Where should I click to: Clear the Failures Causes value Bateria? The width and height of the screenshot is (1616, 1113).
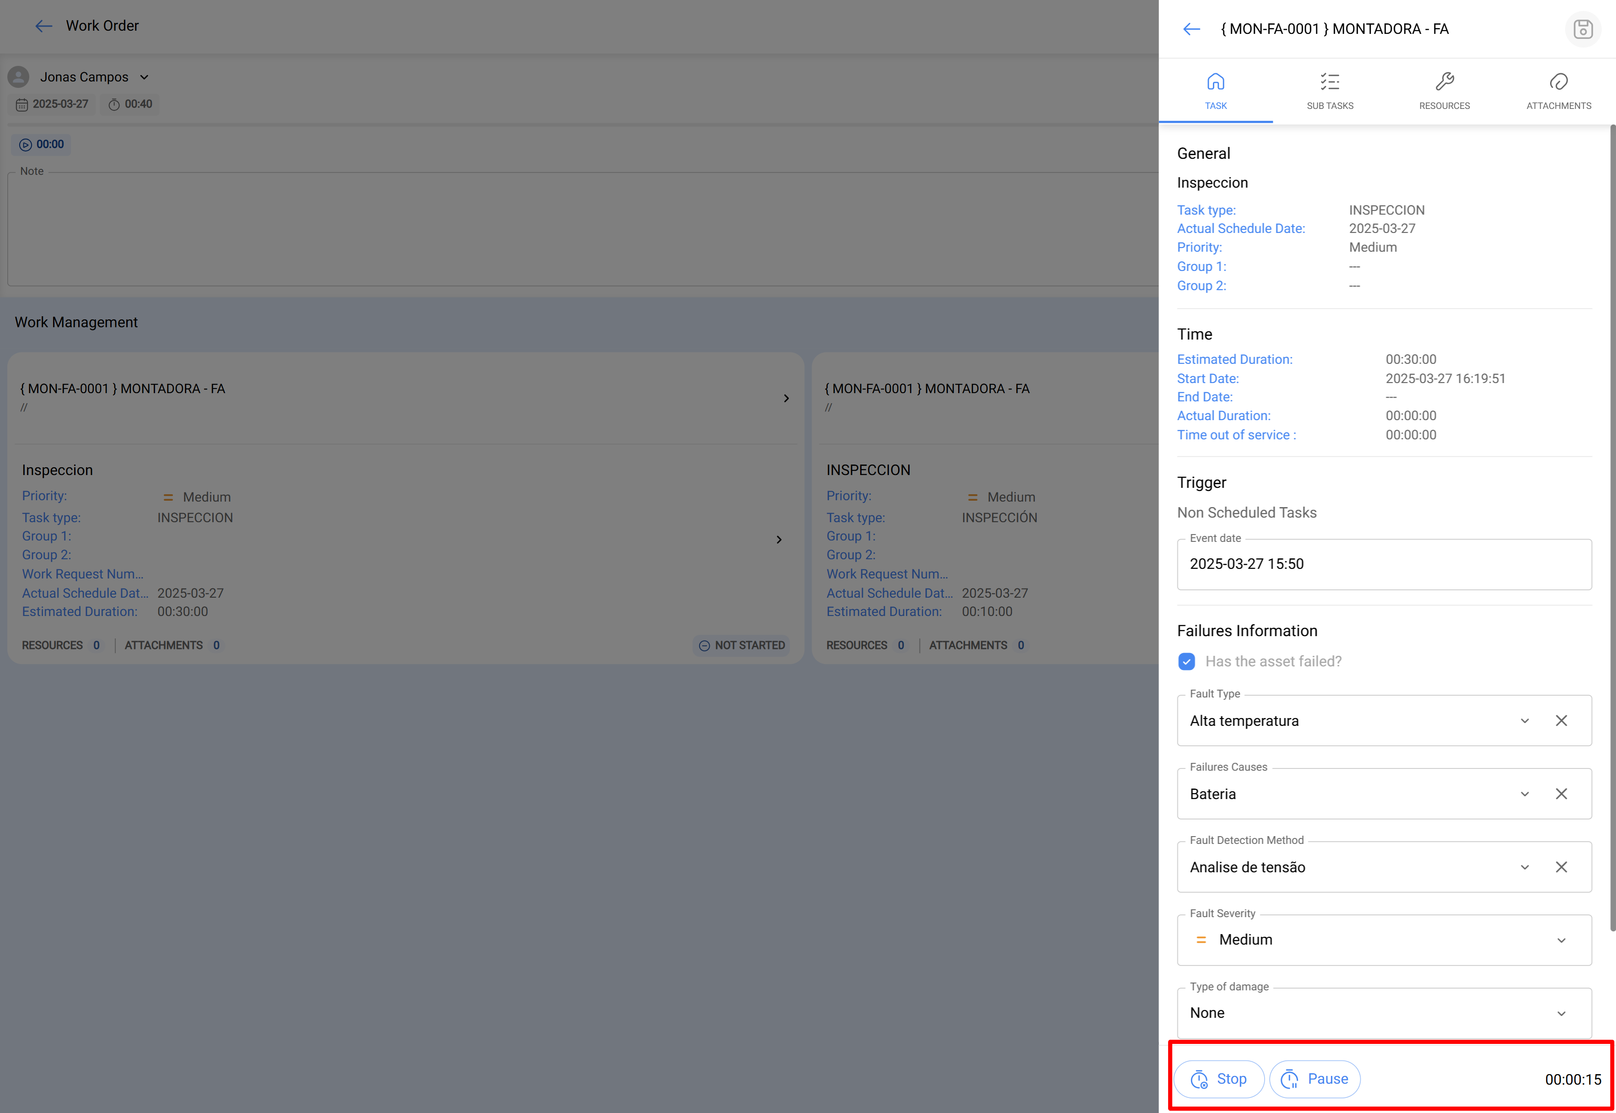pyautogui.click(x=1561, y=794)
